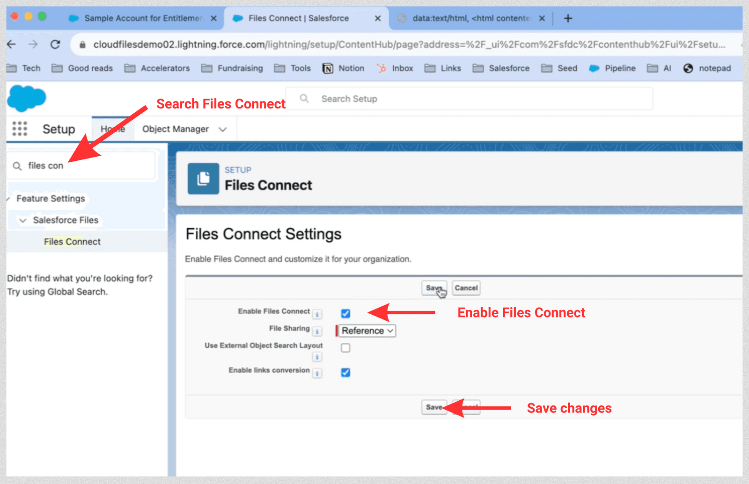Click the info icon beside File Sharing

(317, 331)
